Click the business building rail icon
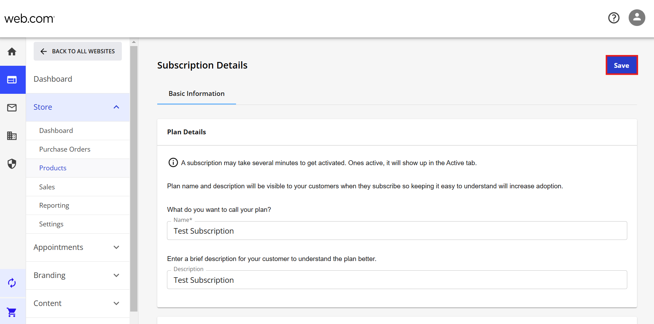 point(12,136)
